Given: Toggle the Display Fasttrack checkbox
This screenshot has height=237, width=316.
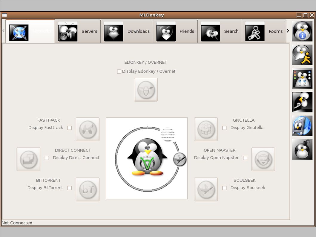Looking at the screenshot, I should click(x=70, y=128).
